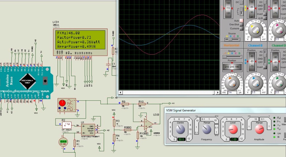Click the level readout showing 2.00

click(234, 139)
